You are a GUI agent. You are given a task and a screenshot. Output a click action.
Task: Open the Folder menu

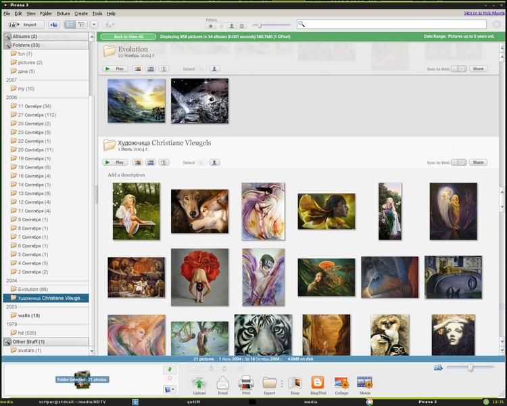(x=46, y=14)
